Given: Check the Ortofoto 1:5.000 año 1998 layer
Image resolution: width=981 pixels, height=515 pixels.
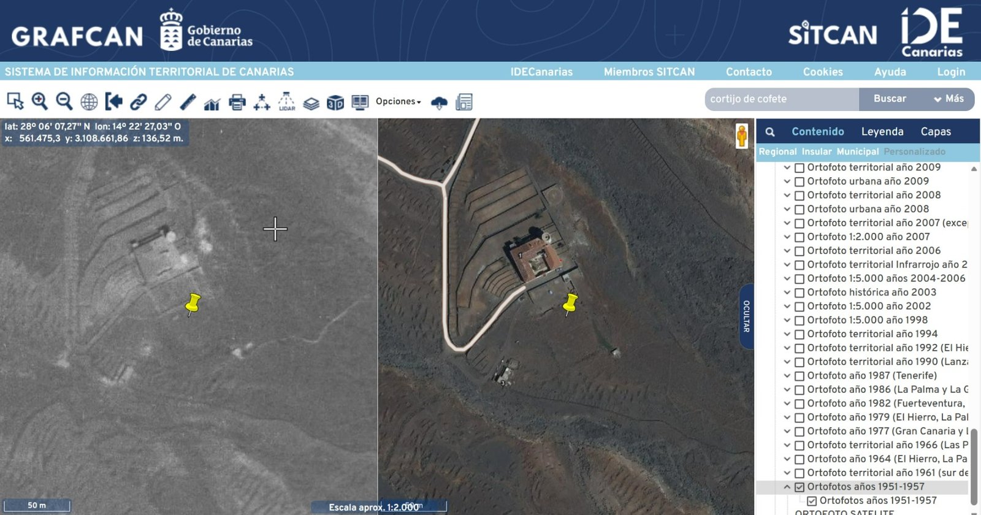Looking at the screenshot, I should [x=800, y=321].
